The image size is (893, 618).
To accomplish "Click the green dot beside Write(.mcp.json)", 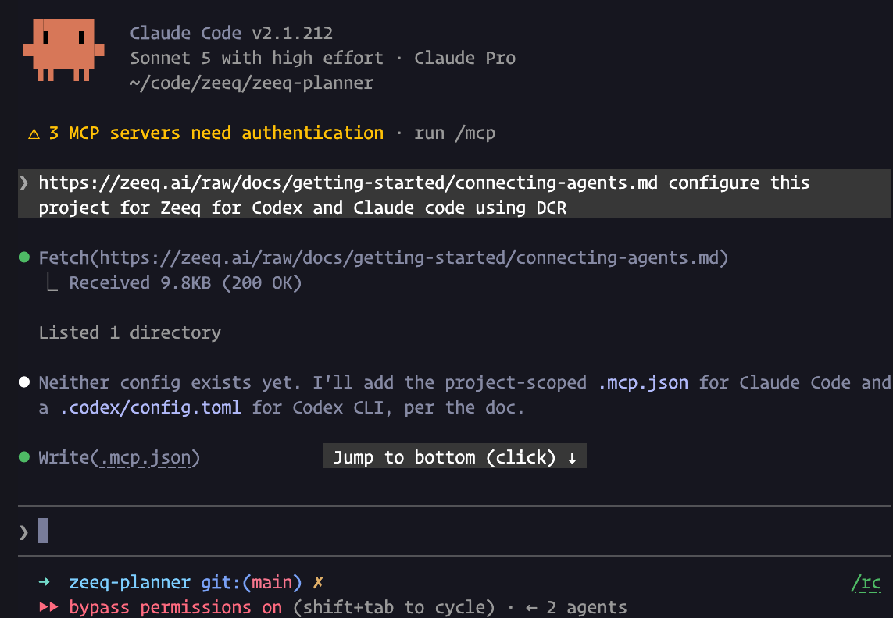I will tap(24, 457).
